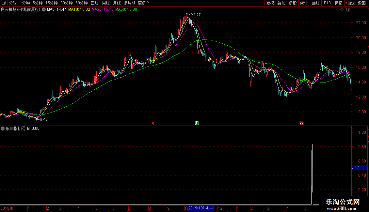
Task: Select the 60分钟 period tab
Action: pyautogui.click(x=82, y=3)
